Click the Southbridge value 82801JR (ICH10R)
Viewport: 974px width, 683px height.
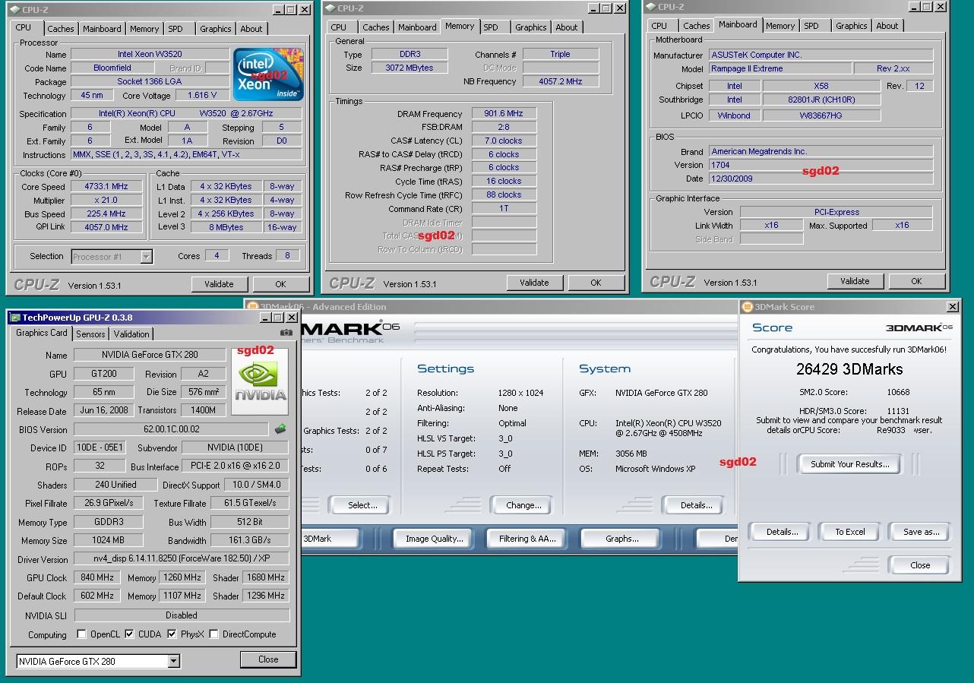(821, 100)
